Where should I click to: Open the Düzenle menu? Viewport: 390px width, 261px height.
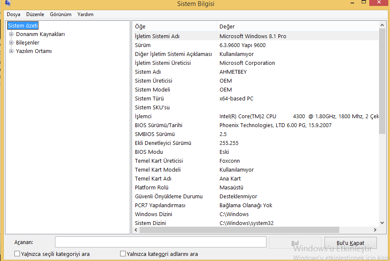point(35,14)
